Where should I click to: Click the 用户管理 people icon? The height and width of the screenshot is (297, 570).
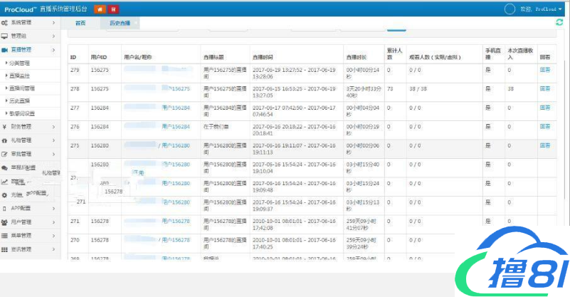pos(5,222)
